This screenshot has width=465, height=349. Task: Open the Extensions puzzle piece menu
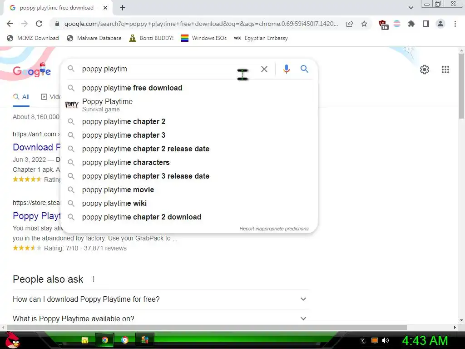pos(411,24)
